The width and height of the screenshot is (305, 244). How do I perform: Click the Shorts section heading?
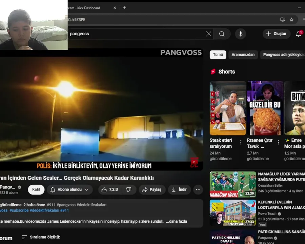tap(227, 72)
